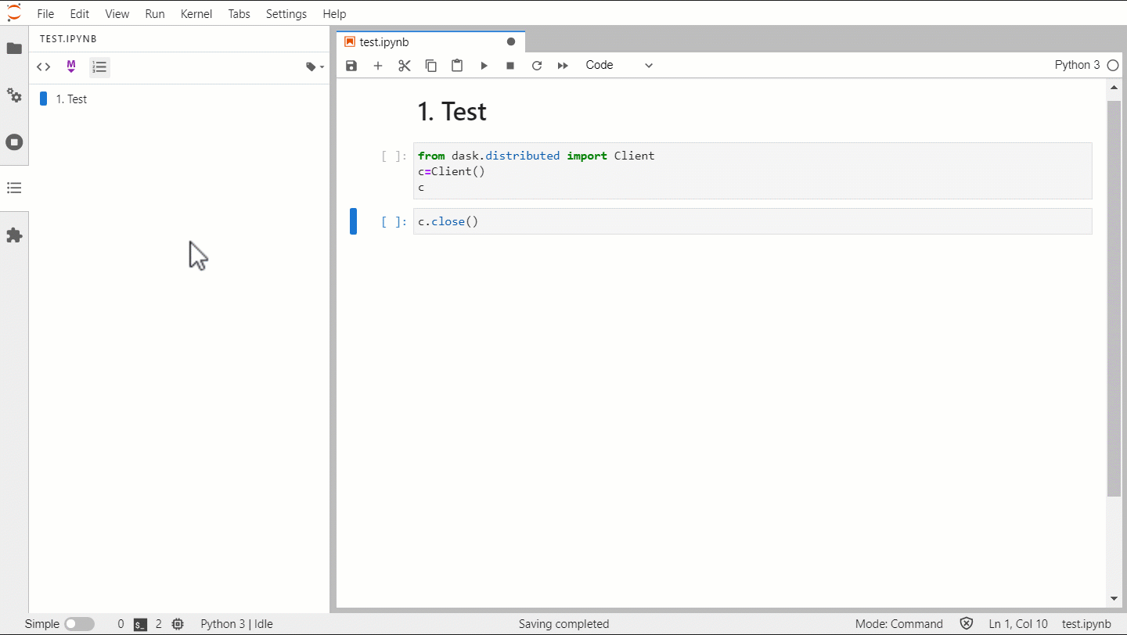Click 'Saving completed' status text

tap(563, 624)
